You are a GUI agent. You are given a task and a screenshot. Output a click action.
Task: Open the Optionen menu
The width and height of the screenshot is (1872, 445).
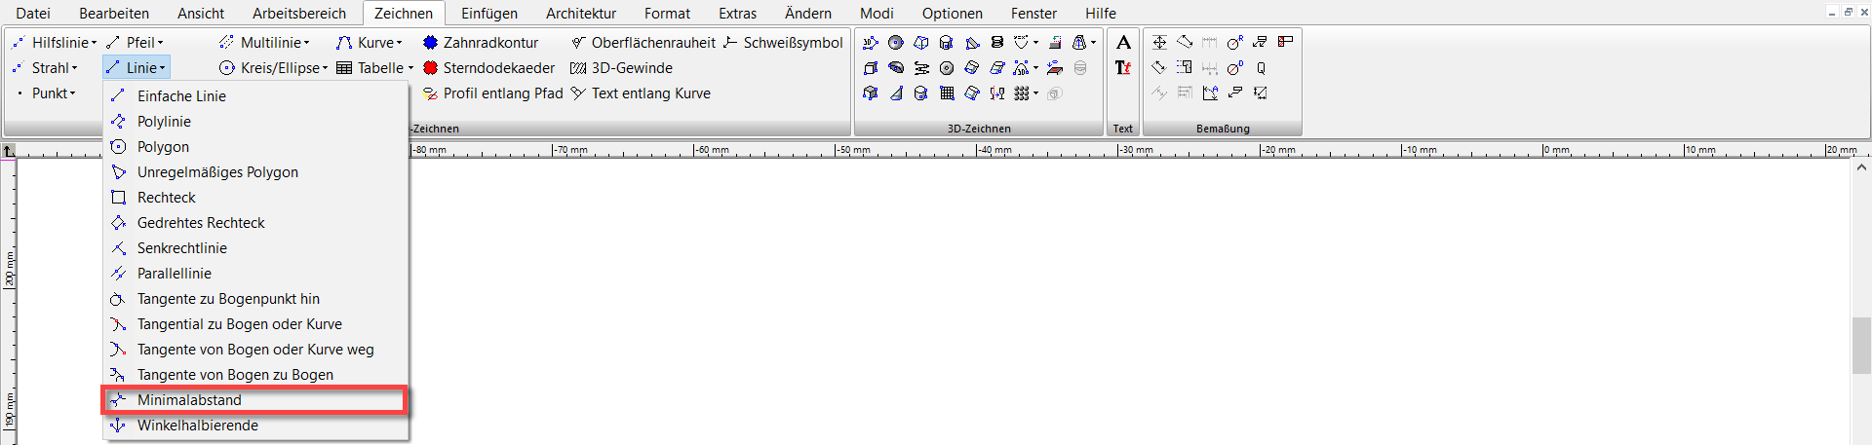point(952,14)
